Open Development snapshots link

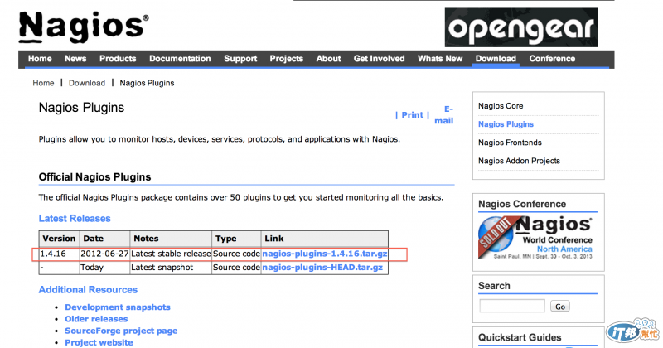(118, 307)
